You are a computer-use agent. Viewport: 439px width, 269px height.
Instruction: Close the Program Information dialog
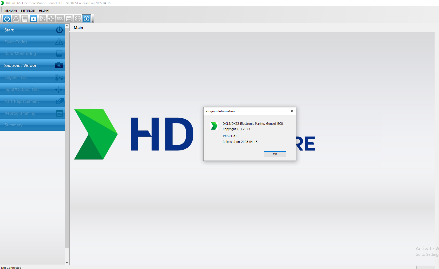(x=292, y=111)
